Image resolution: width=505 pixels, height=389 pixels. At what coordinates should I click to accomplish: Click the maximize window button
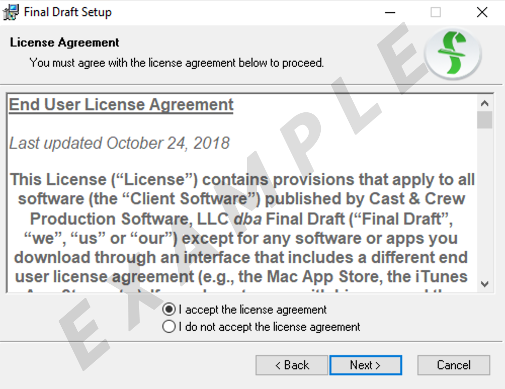point(435,13)
